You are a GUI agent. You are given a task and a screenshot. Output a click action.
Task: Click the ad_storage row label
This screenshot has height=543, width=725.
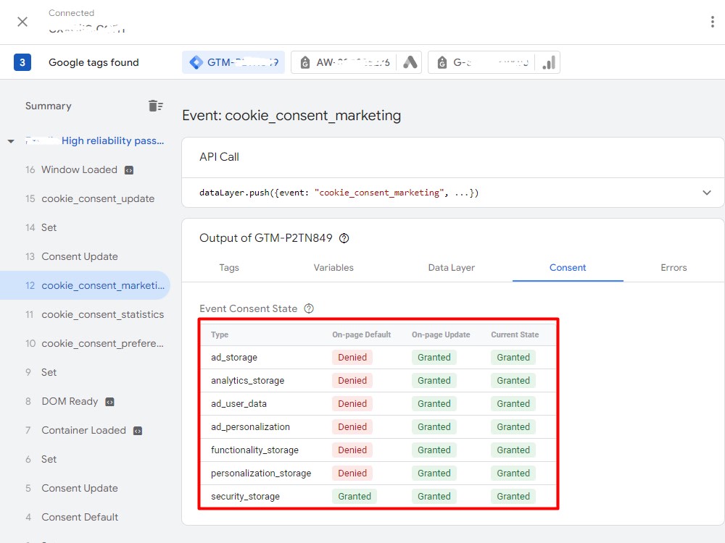[234, 358]
